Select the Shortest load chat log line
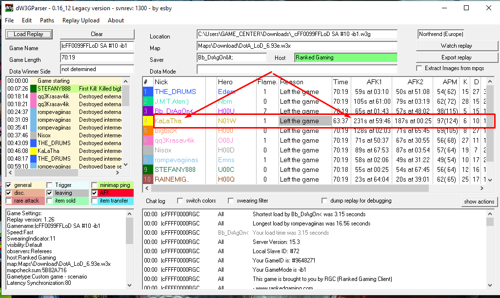The image size is (500, 298). click(314, 214)
